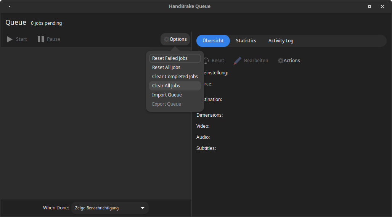This screenshot has width=392, height=217.
Task: Select Export Queue menu entry
Action: [x=175, y=104]
